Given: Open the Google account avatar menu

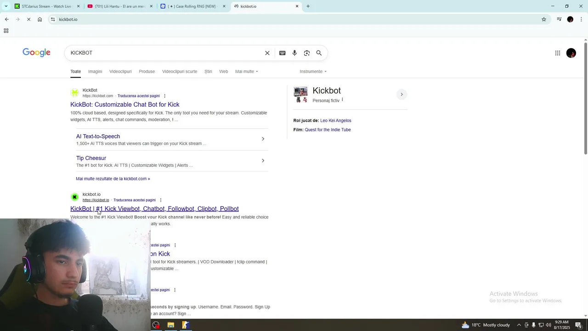Looking at the screenshot, I should tap(571, 53).
